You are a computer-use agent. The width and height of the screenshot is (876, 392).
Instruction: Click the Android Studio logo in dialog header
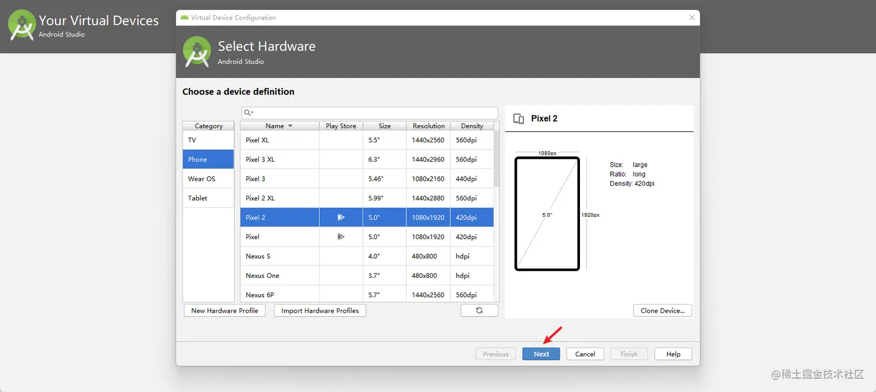click(197, 51)
